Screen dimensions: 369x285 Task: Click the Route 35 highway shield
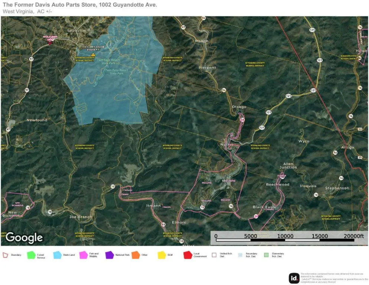click(360, 158)
